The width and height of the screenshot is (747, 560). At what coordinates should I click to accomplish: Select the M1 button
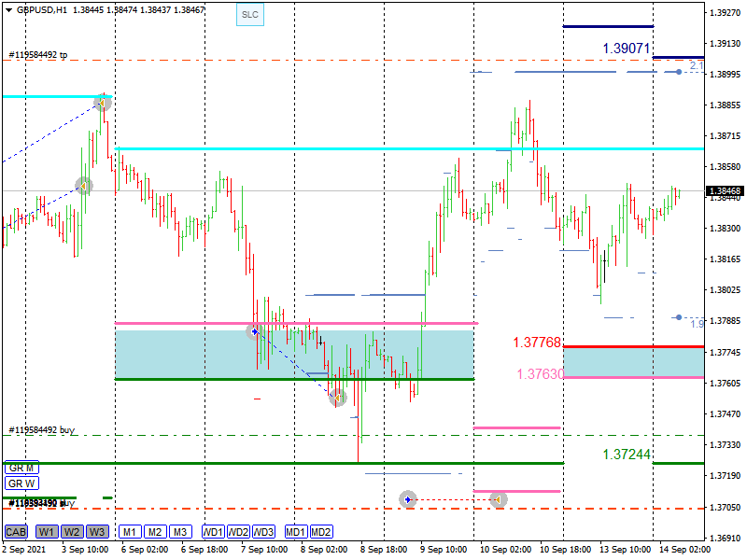[x=130, y=532]
